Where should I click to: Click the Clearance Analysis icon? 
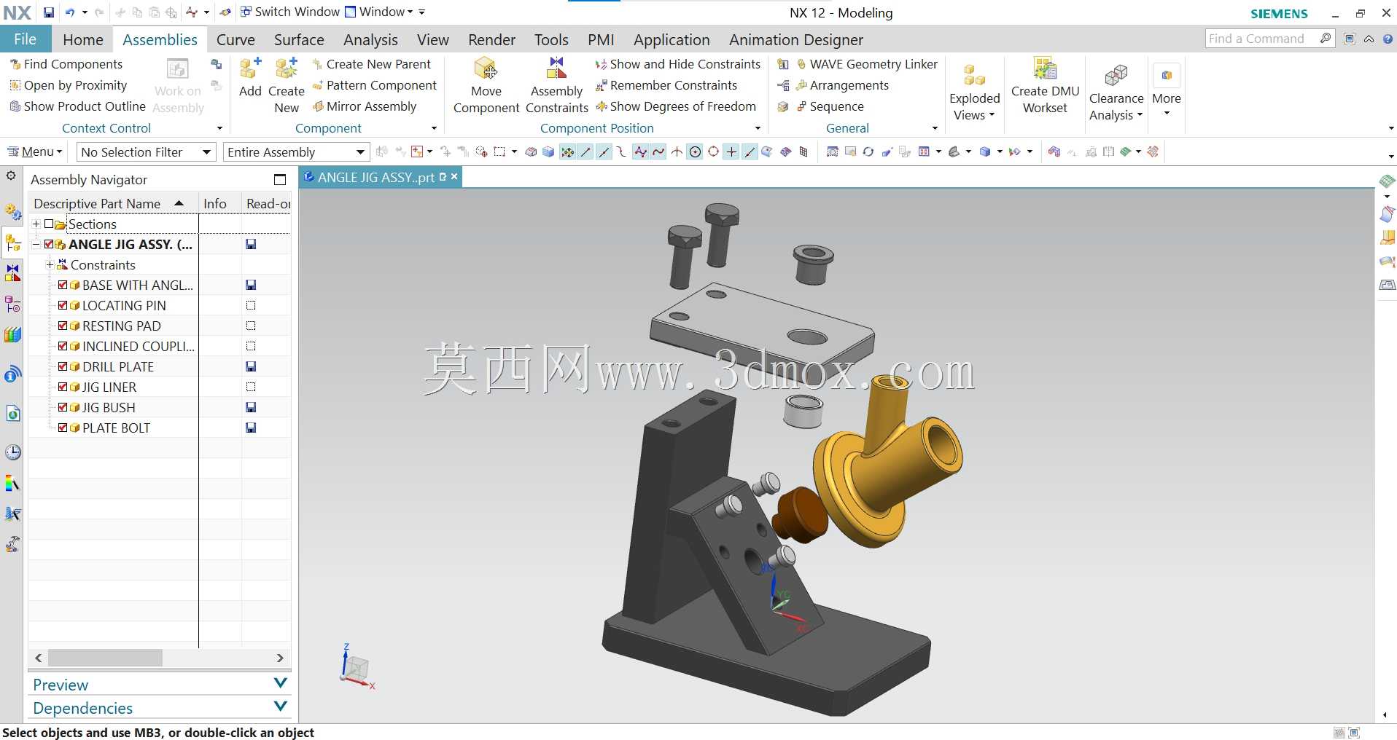click(1116, 75)
